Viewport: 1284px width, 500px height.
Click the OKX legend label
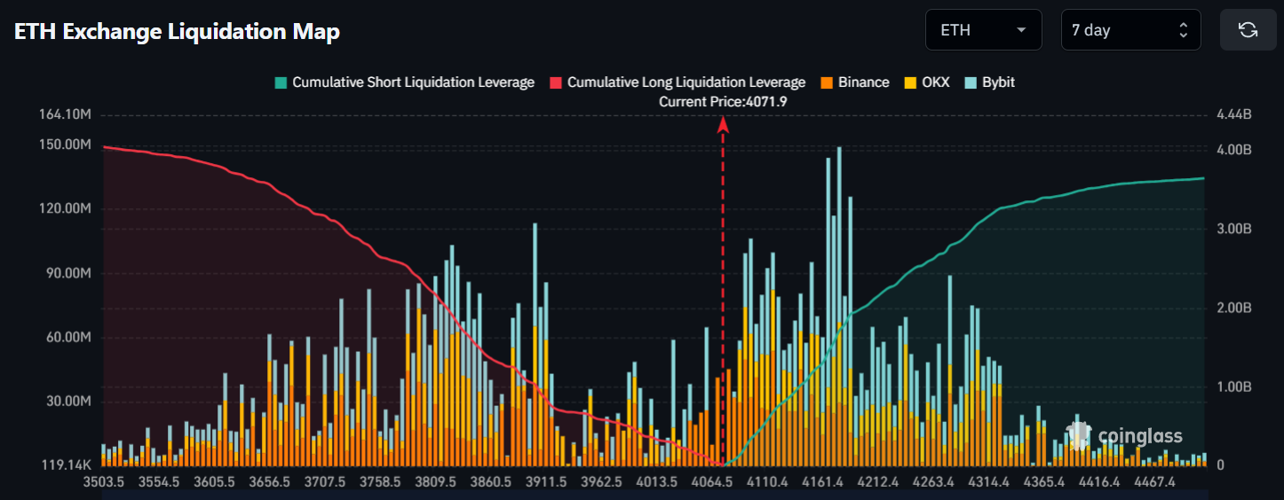tap(935, 82)
